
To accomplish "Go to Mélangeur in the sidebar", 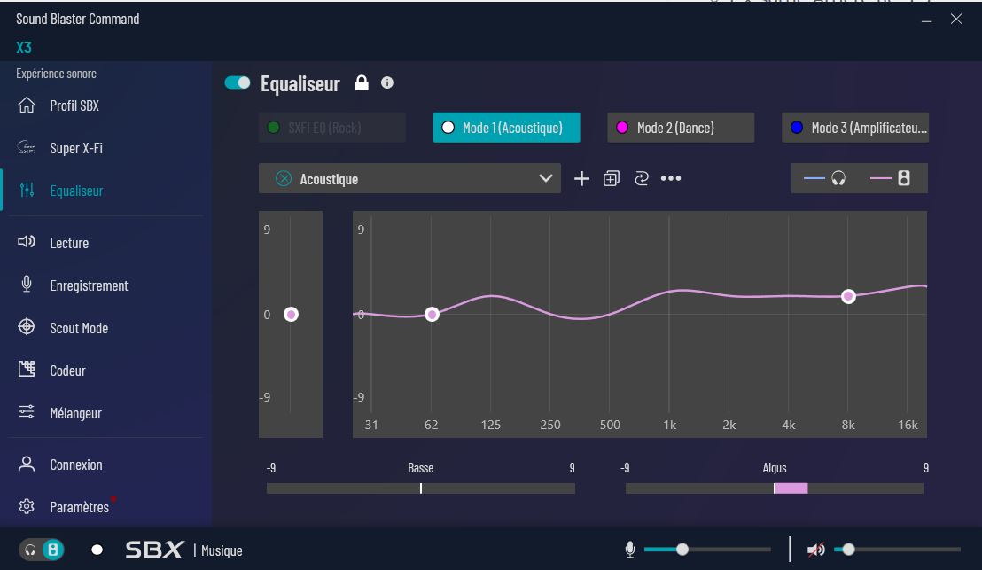I will pos(75,413).
